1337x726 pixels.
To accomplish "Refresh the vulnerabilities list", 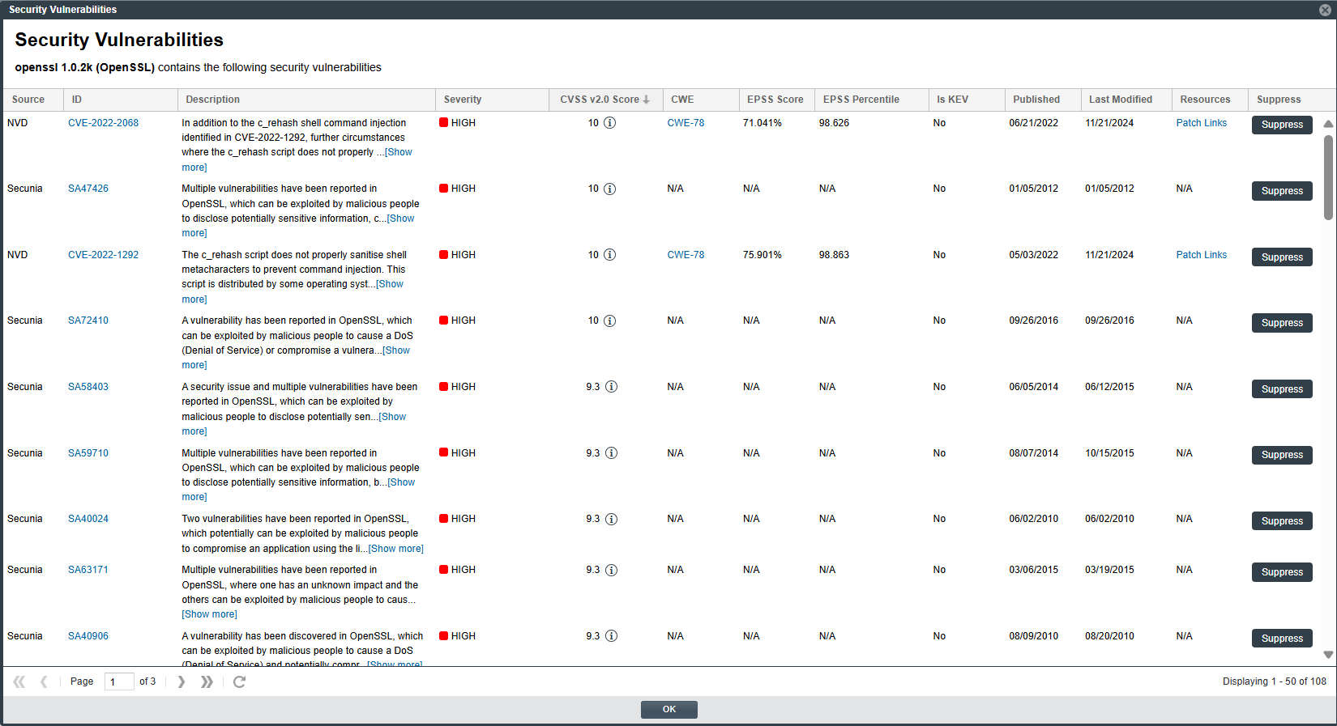I will pyautogui.click(x=239, y=681).
